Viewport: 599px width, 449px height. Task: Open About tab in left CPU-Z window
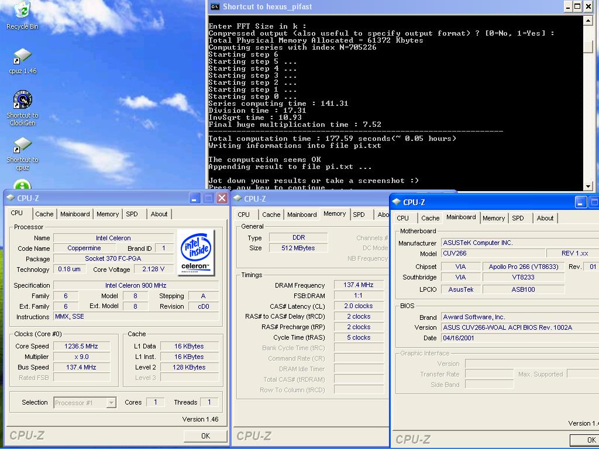click(x=159, y=214)
